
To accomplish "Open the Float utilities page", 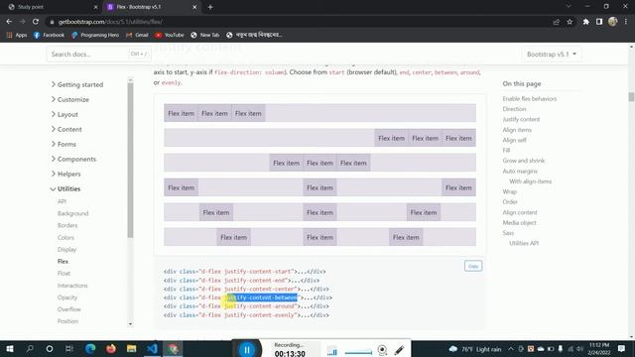I will [63, 274].
